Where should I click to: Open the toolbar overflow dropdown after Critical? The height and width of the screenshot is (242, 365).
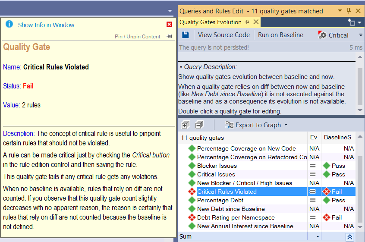361,35
